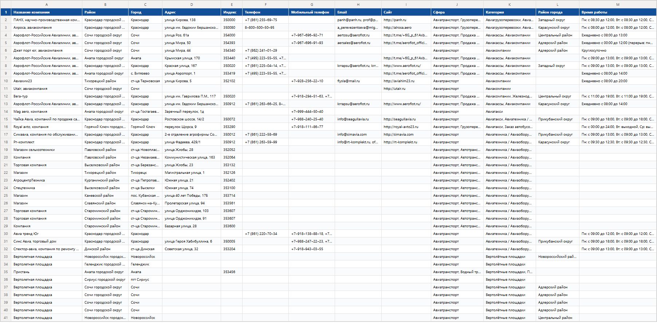
Task: Select the 'Синс Авиа, торговый дом' cell
Action: pos(47,241)
